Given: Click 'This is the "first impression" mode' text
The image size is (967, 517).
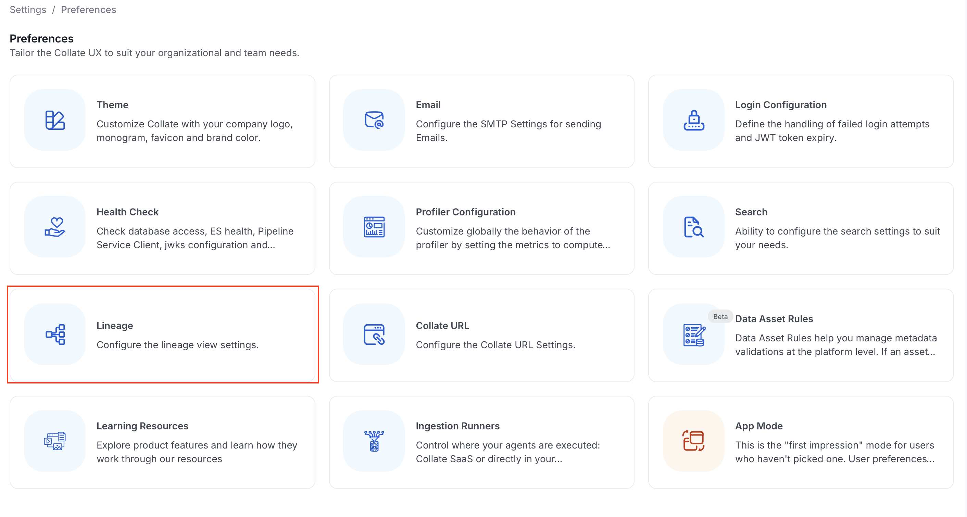Looking at the screenshot, I should click(x=834, y=452).
